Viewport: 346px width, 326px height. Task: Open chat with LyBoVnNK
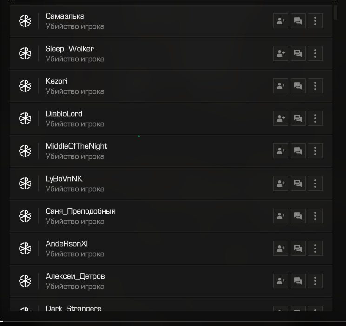[298, 183]
